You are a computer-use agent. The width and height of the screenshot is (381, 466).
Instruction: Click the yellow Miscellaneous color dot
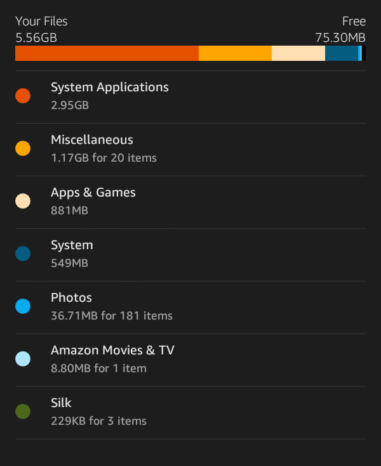click(23, 148)
